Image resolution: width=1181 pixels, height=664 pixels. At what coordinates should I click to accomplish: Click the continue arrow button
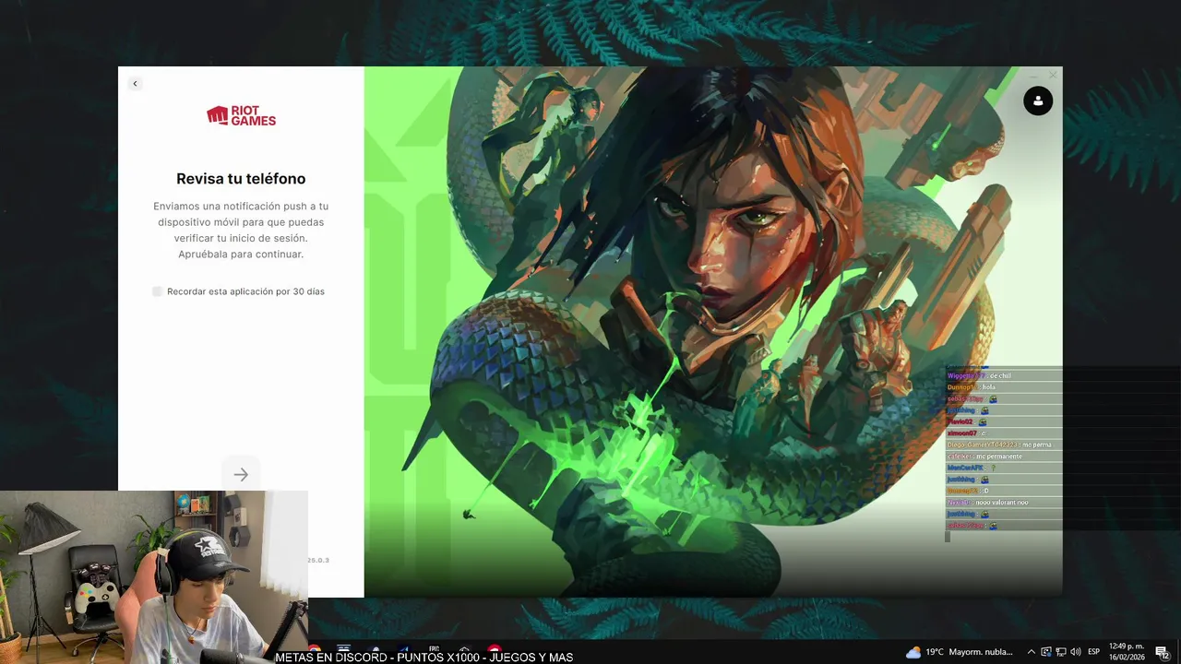coord(241,474)
